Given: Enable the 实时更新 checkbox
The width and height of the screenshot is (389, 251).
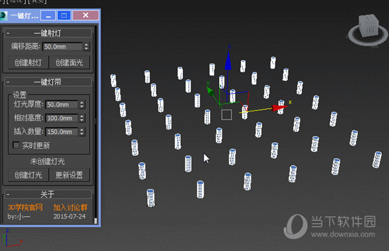Looking at the screenshot, I should point(16,145).
